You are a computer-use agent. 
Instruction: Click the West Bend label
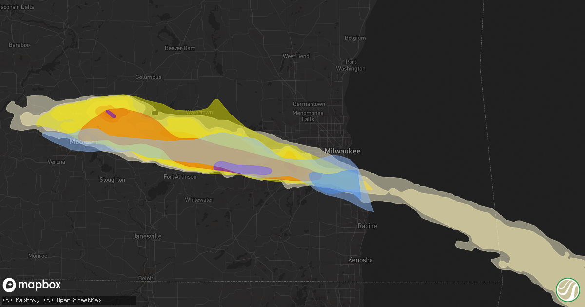click(x=296, y=56)
